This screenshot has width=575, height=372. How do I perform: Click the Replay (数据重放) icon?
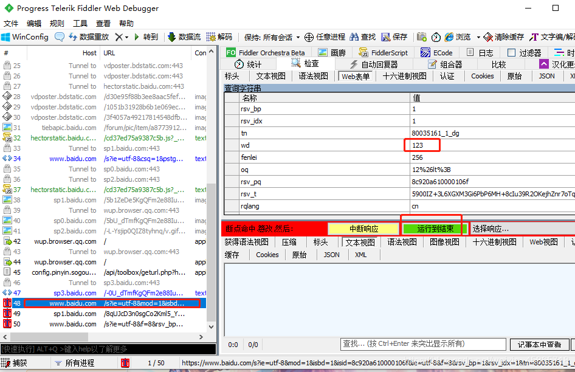pyautogui.click(x=72, y=37)
